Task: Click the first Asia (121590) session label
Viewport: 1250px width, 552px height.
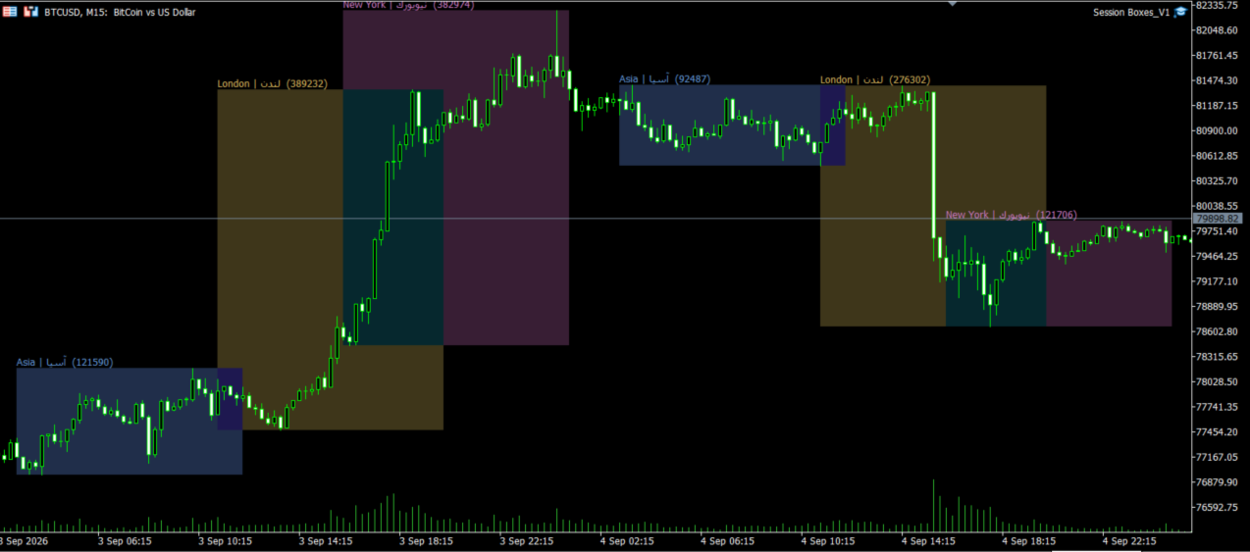Action: [x=65, y=362]
